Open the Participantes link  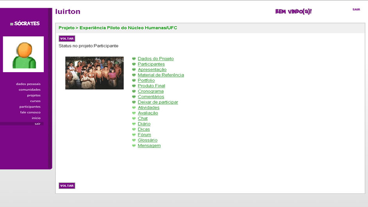[151, 64]
